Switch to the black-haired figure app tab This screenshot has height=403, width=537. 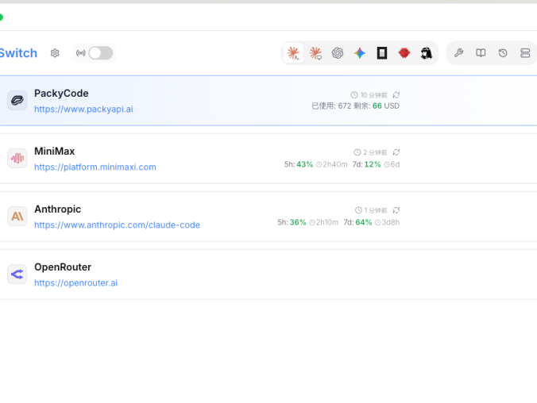tap(427, 53)
